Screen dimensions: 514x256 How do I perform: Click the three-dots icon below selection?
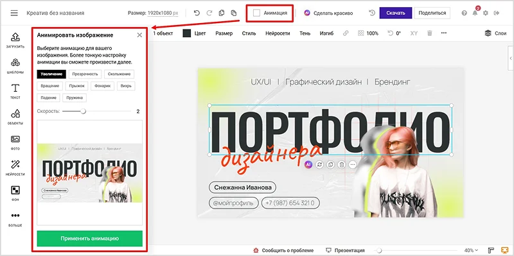coord(352,165)
